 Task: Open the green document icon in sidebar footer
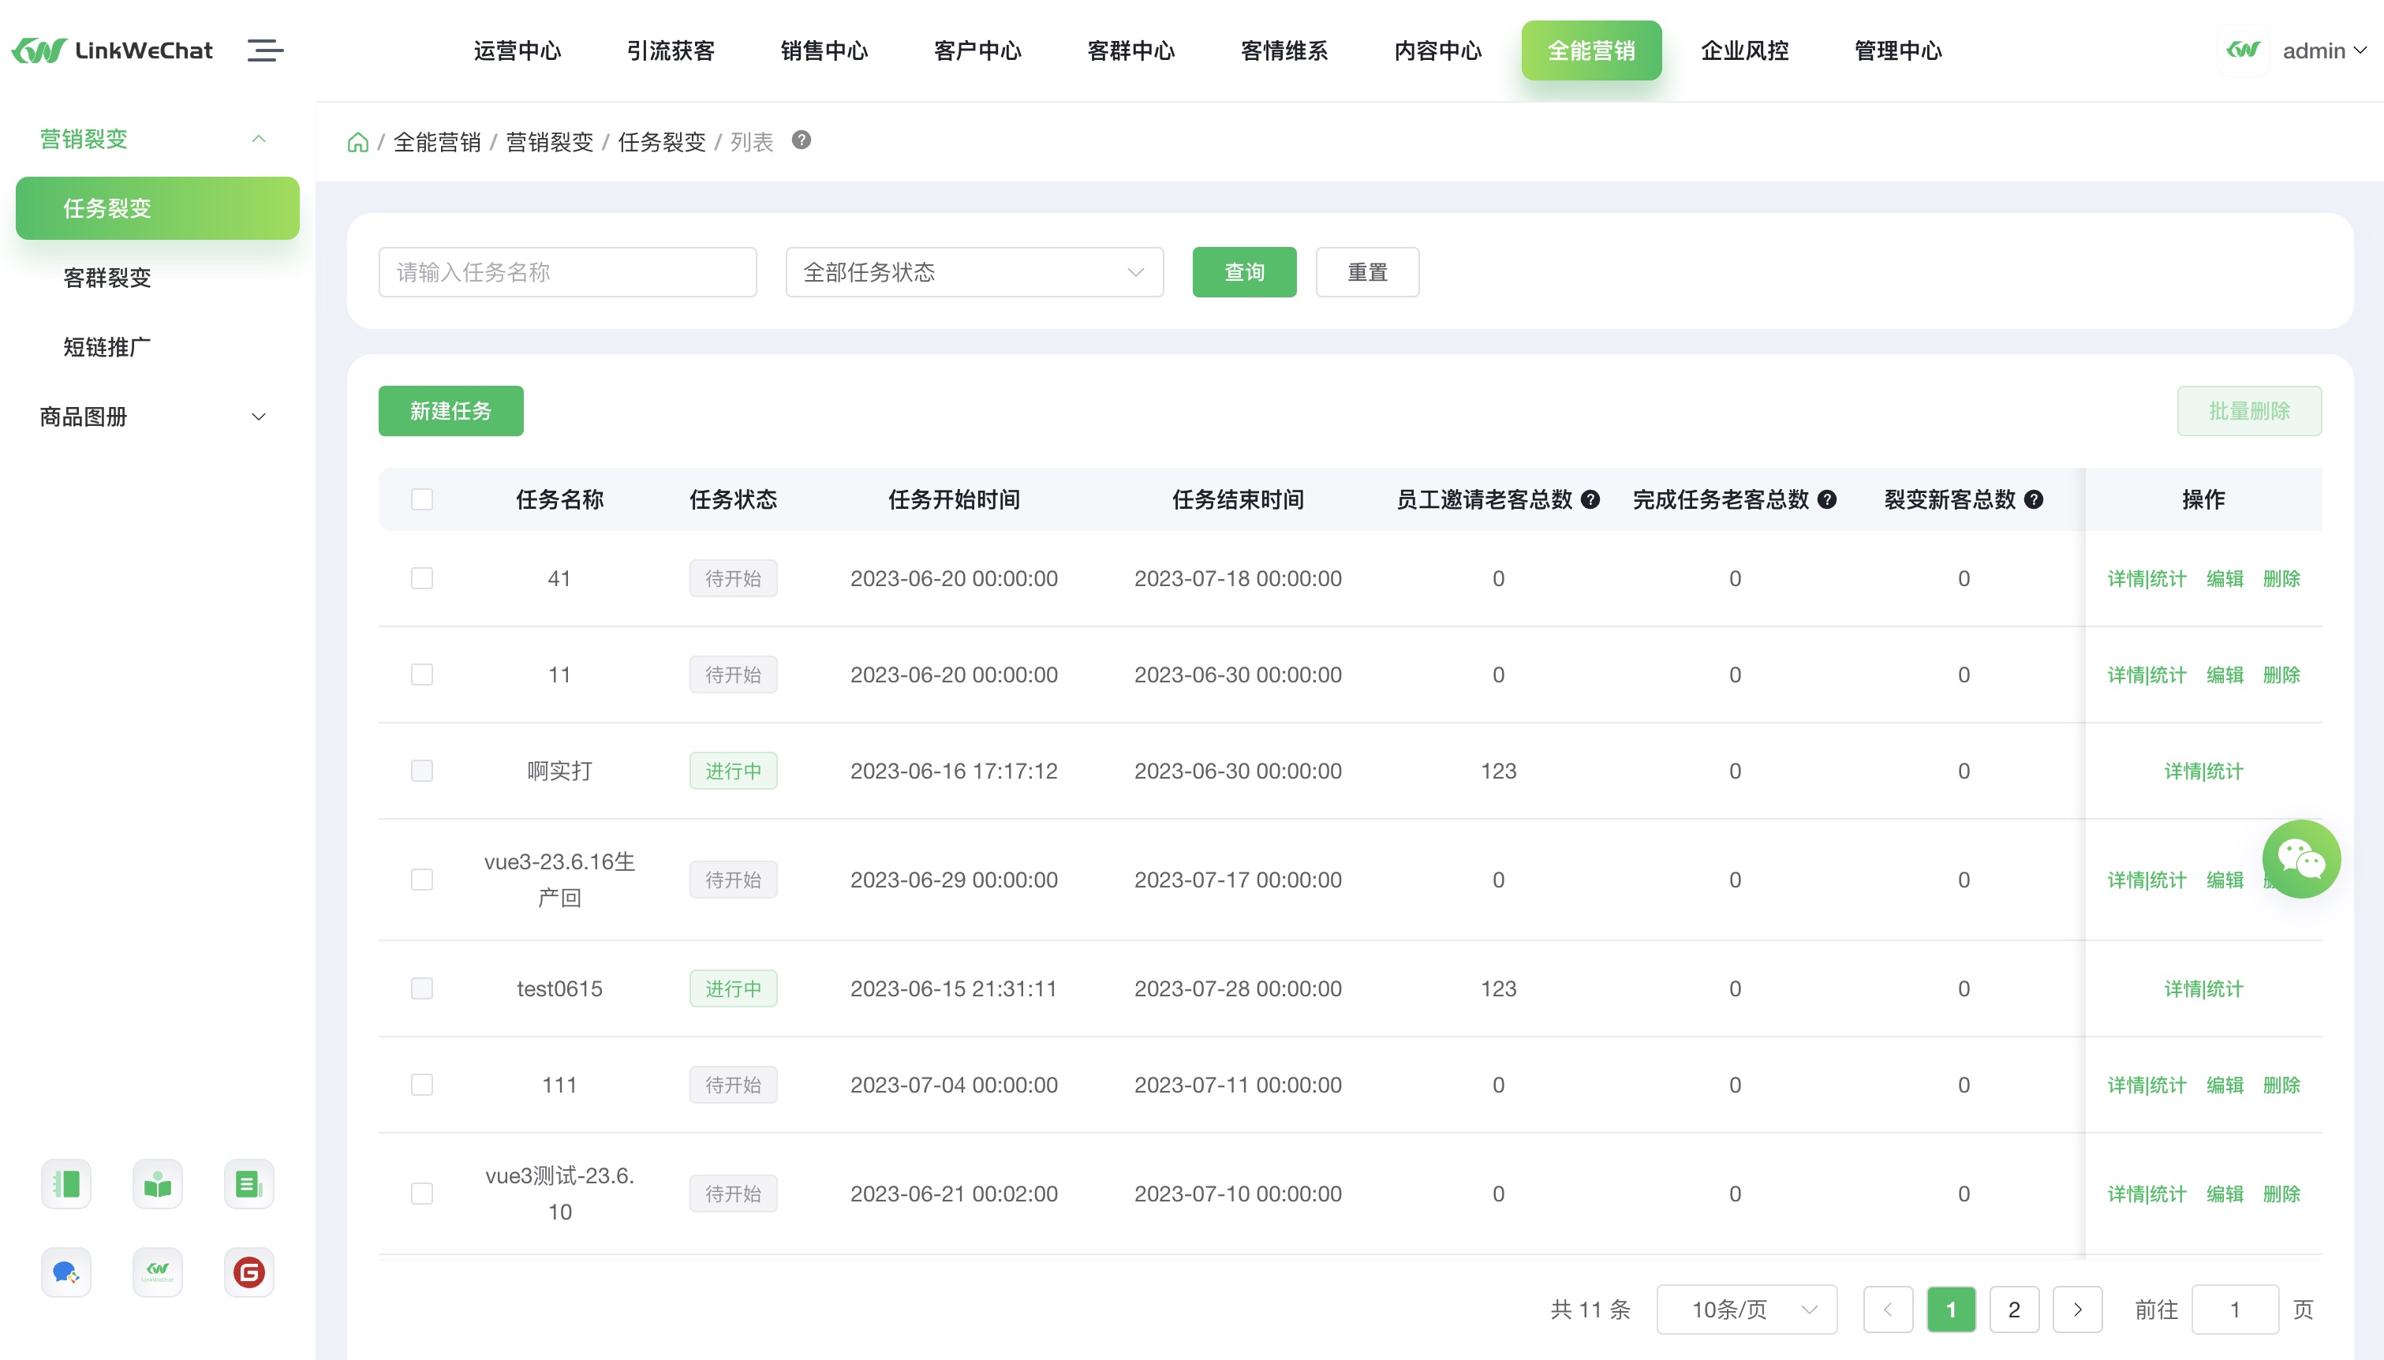[x=249, y=1184]
